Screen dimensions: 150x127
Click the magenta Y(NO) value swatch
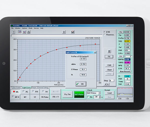point(127,63)
